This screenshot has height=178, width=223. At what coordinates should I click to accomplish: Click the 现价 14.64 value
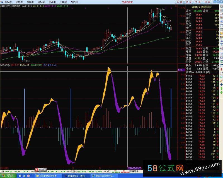[x=199, y=48]
